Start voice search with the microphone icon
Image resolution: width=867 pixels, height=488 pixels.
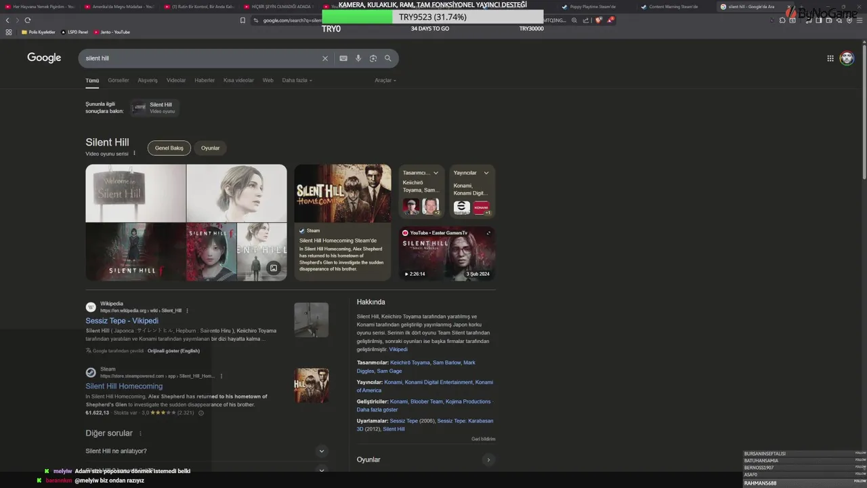coord(358,58)
